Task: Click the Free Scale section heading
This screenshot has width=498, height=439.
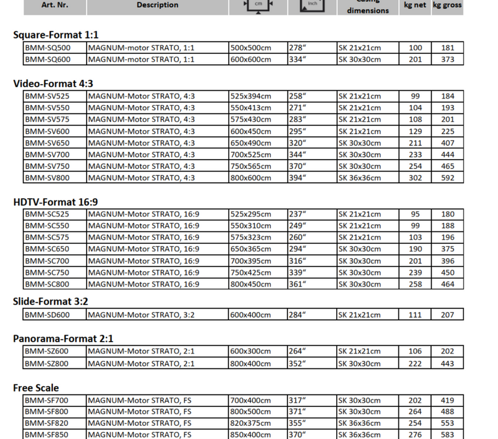Action: click(36, 388)
